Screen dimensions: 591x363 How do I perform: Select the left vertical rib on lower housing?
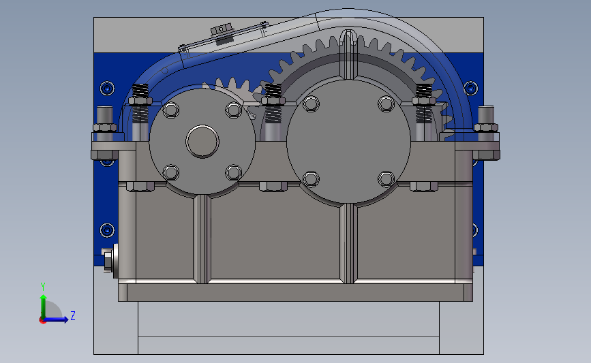pyautogui.click(x=202, y=239)
